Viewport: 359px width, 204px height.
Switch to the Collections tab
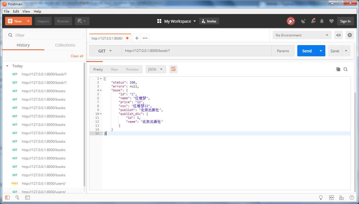(x=65, y=45)
